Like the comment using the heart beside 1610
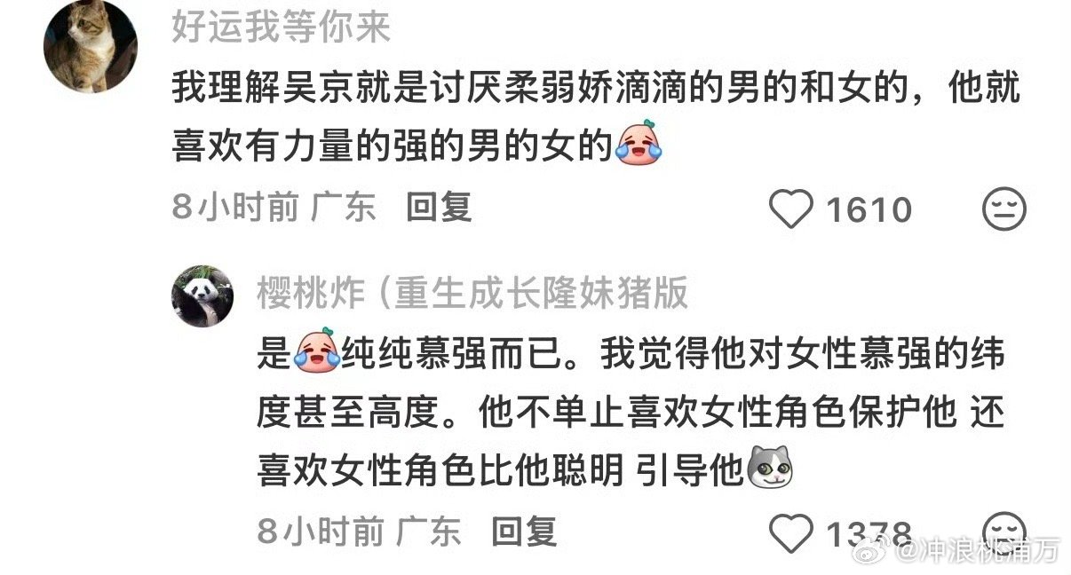 click(790, 210)
